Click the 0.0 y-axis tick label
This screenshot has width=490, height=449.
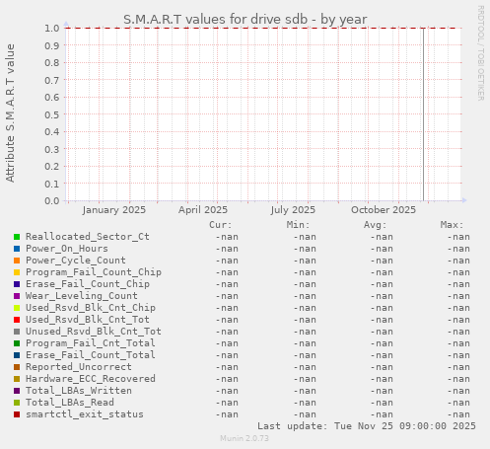[x=52, y=201]
